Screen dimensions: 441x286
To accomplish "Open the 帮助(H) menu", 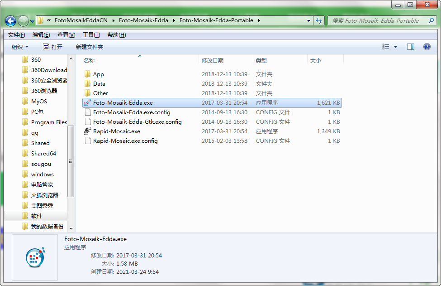I will pos(117,35).
